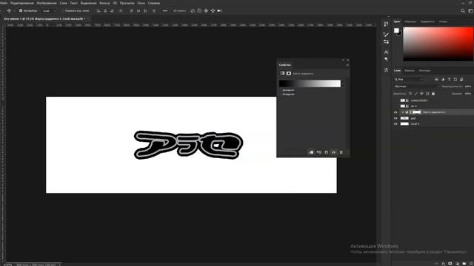This screenshot has height=266, width=474.
Task: Switch to the Цвет panel tab
Action: [x=397, y=21]
